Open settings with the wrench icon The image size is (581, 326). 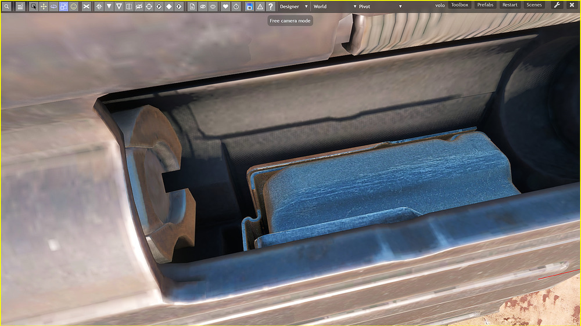pyautogui.click(x=557, y=5)
